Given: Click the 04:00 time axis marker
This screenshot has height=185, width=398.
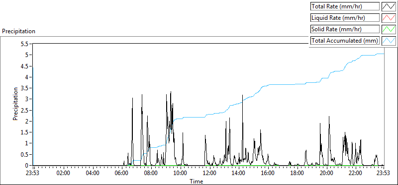Looking at the screenshot, I should [93, 174].
